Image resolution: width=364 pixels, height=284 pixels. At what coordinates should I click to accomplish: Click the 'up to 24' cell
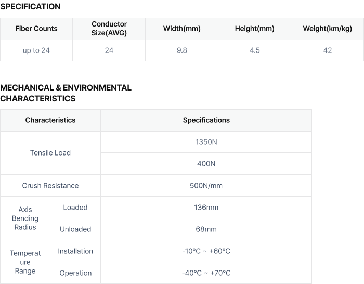tap(36, 50)
